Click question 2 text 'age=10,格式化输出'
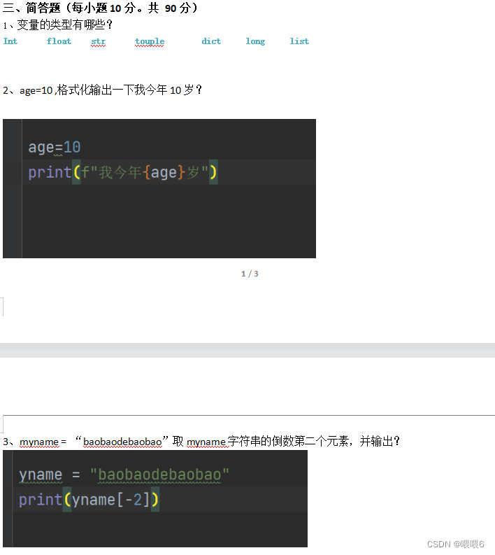495x555 pixels. point(66,90)
